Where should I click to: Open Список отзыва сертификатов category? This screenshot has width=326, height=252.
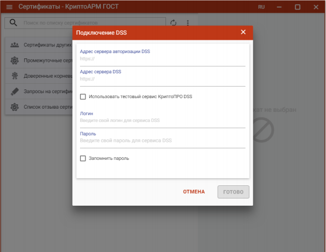pyautogui.click(x=39, y=107)
